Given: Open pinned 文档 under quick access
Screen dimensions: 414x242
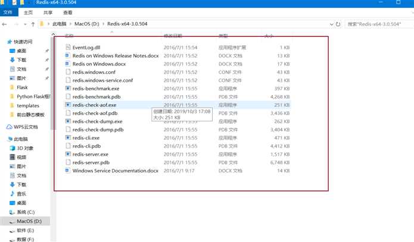Looking at the screenshot, I should [21, 69].
